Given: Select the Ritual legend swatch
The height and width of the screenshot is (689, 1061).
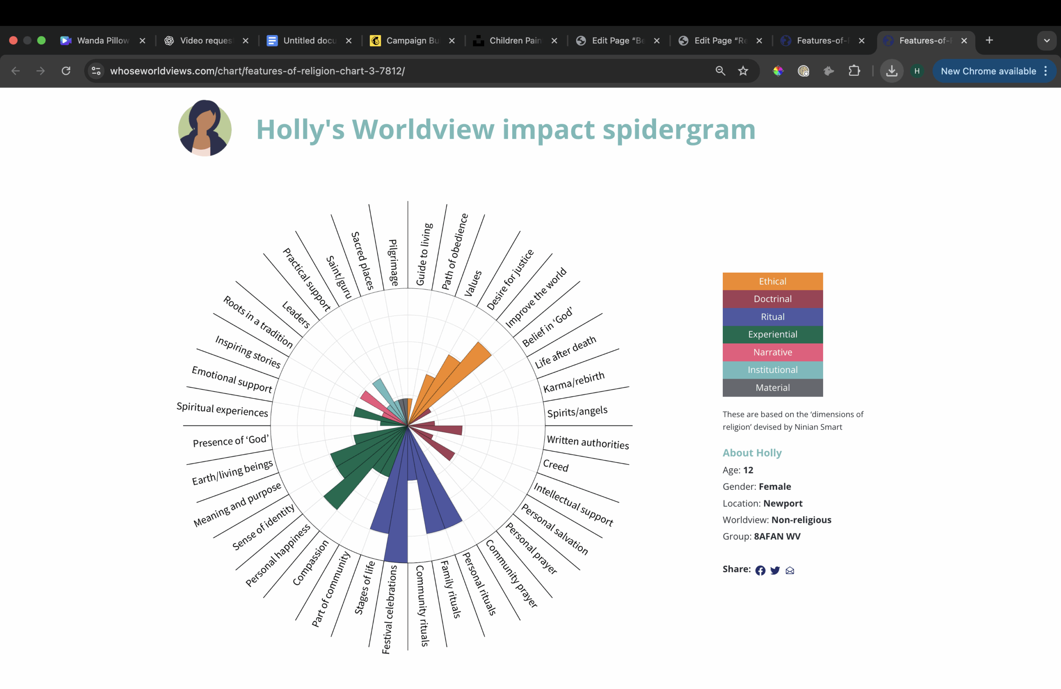Looking at the screenshot, I should pos(772,317).
